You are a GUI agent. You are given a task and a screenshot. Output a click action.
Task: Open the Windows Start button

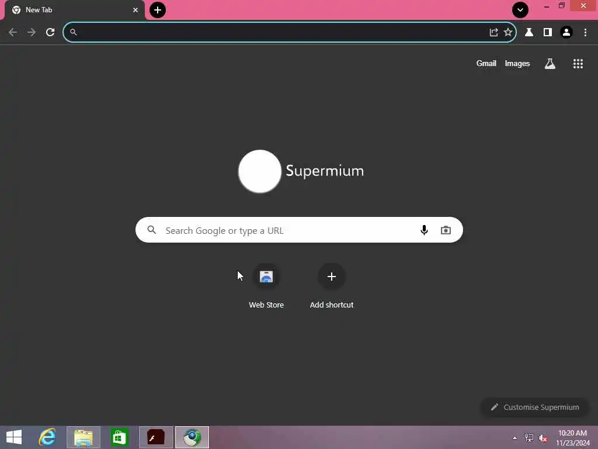14,437
